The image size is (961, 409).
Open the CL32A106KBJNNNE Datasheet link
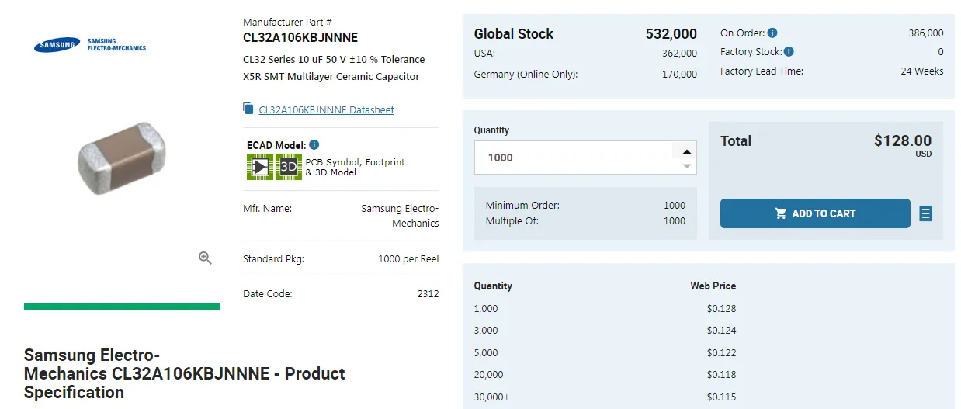tap(326, 110)
